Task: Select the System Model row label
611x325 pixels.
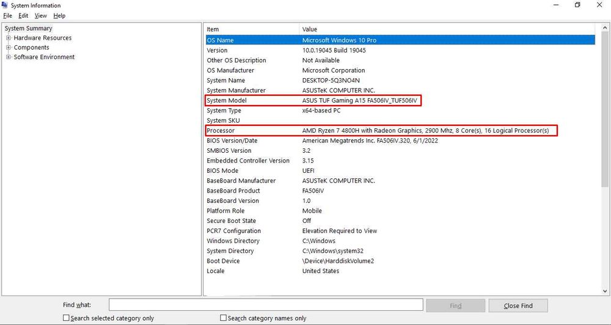Action: coord(227,101)
